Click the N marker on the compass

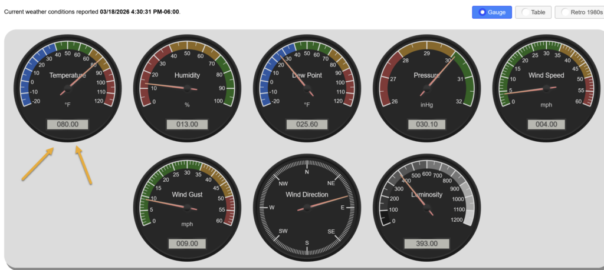pyautogui.click(x=307, y=172)
